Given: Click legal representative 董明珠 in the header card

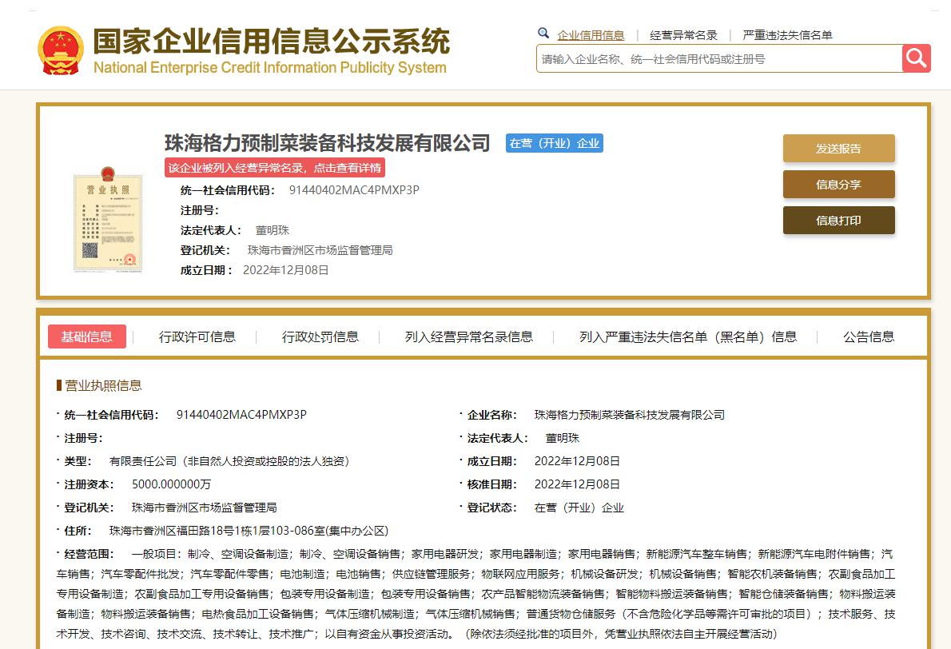Looking at the screenshot, I should [273, 230].
